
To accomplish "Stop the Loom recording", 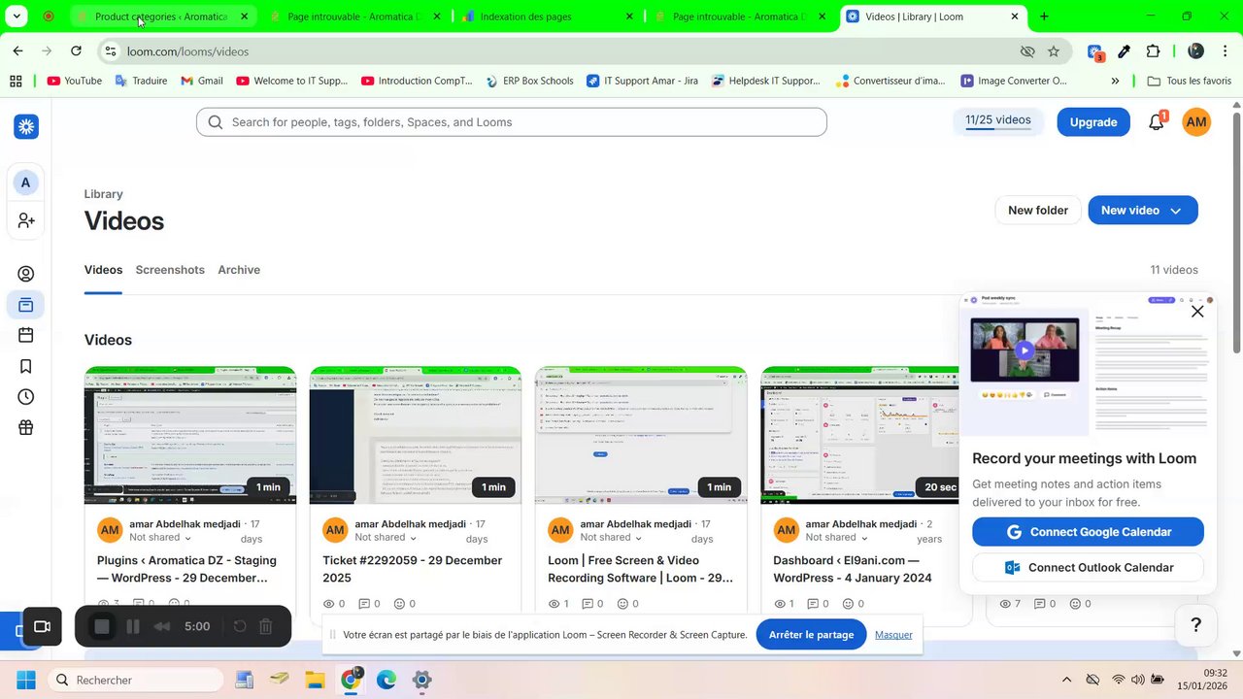I will [x=102, y=627].
